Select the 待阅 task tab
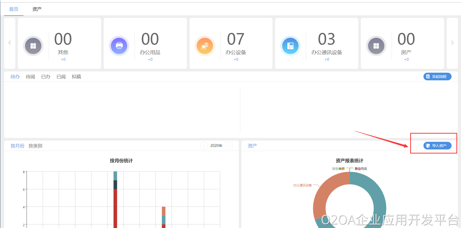 click(30, 77)
